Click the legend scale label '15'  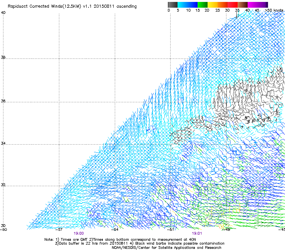pyautogui.click(x=198, y=10)
